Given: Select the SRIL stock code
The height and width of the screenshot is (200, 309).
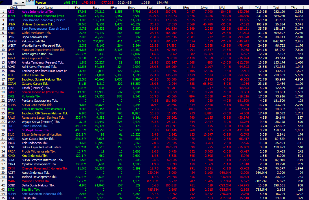Looking at the screenshot, I should (11, 131).
